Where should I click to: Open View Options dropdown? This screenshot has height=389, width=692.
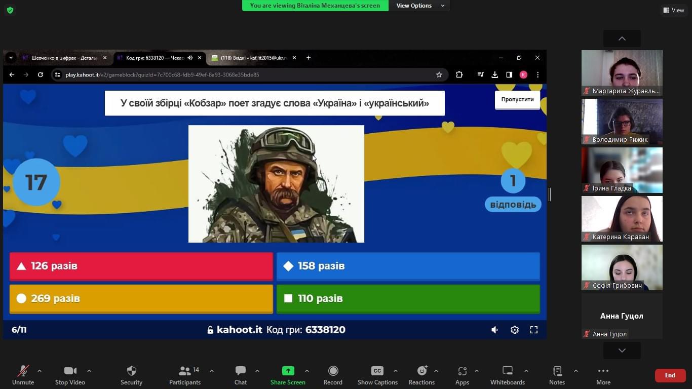pyautogui.click(x=420, y=6)
